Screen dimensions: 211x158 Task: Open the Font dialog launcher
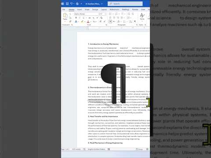tap(106, 25)
